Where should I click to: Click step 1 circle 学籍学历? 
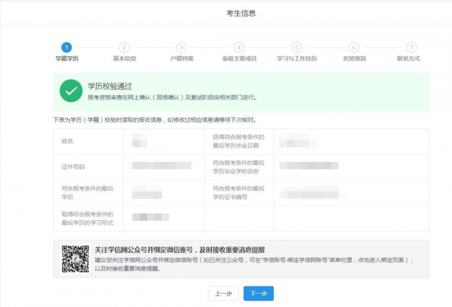66,47
